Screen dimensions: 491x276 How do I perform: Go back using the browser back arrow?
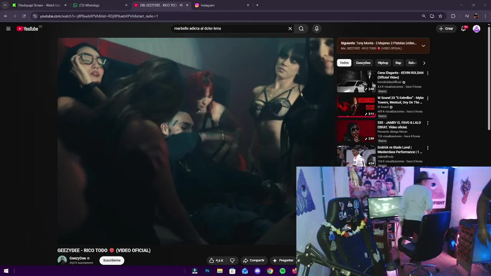pos(5,16)
